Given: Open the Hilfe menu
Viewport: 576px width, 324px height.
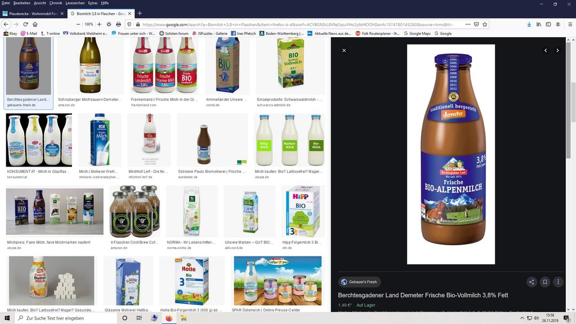Looking at the screenshot, I should point(105,3).
